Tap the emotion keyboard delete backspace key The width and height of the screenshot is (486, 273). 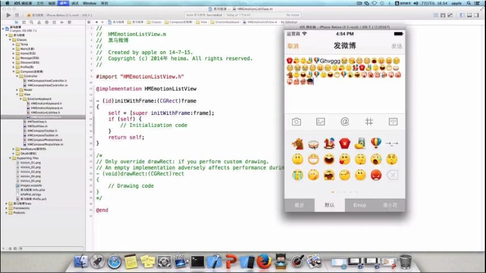[392, 175]
